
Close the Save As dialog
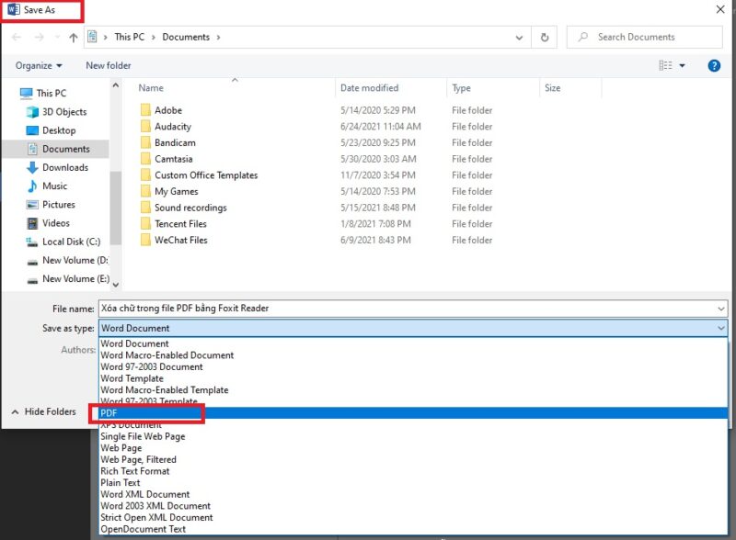click(x=720, y=9)
